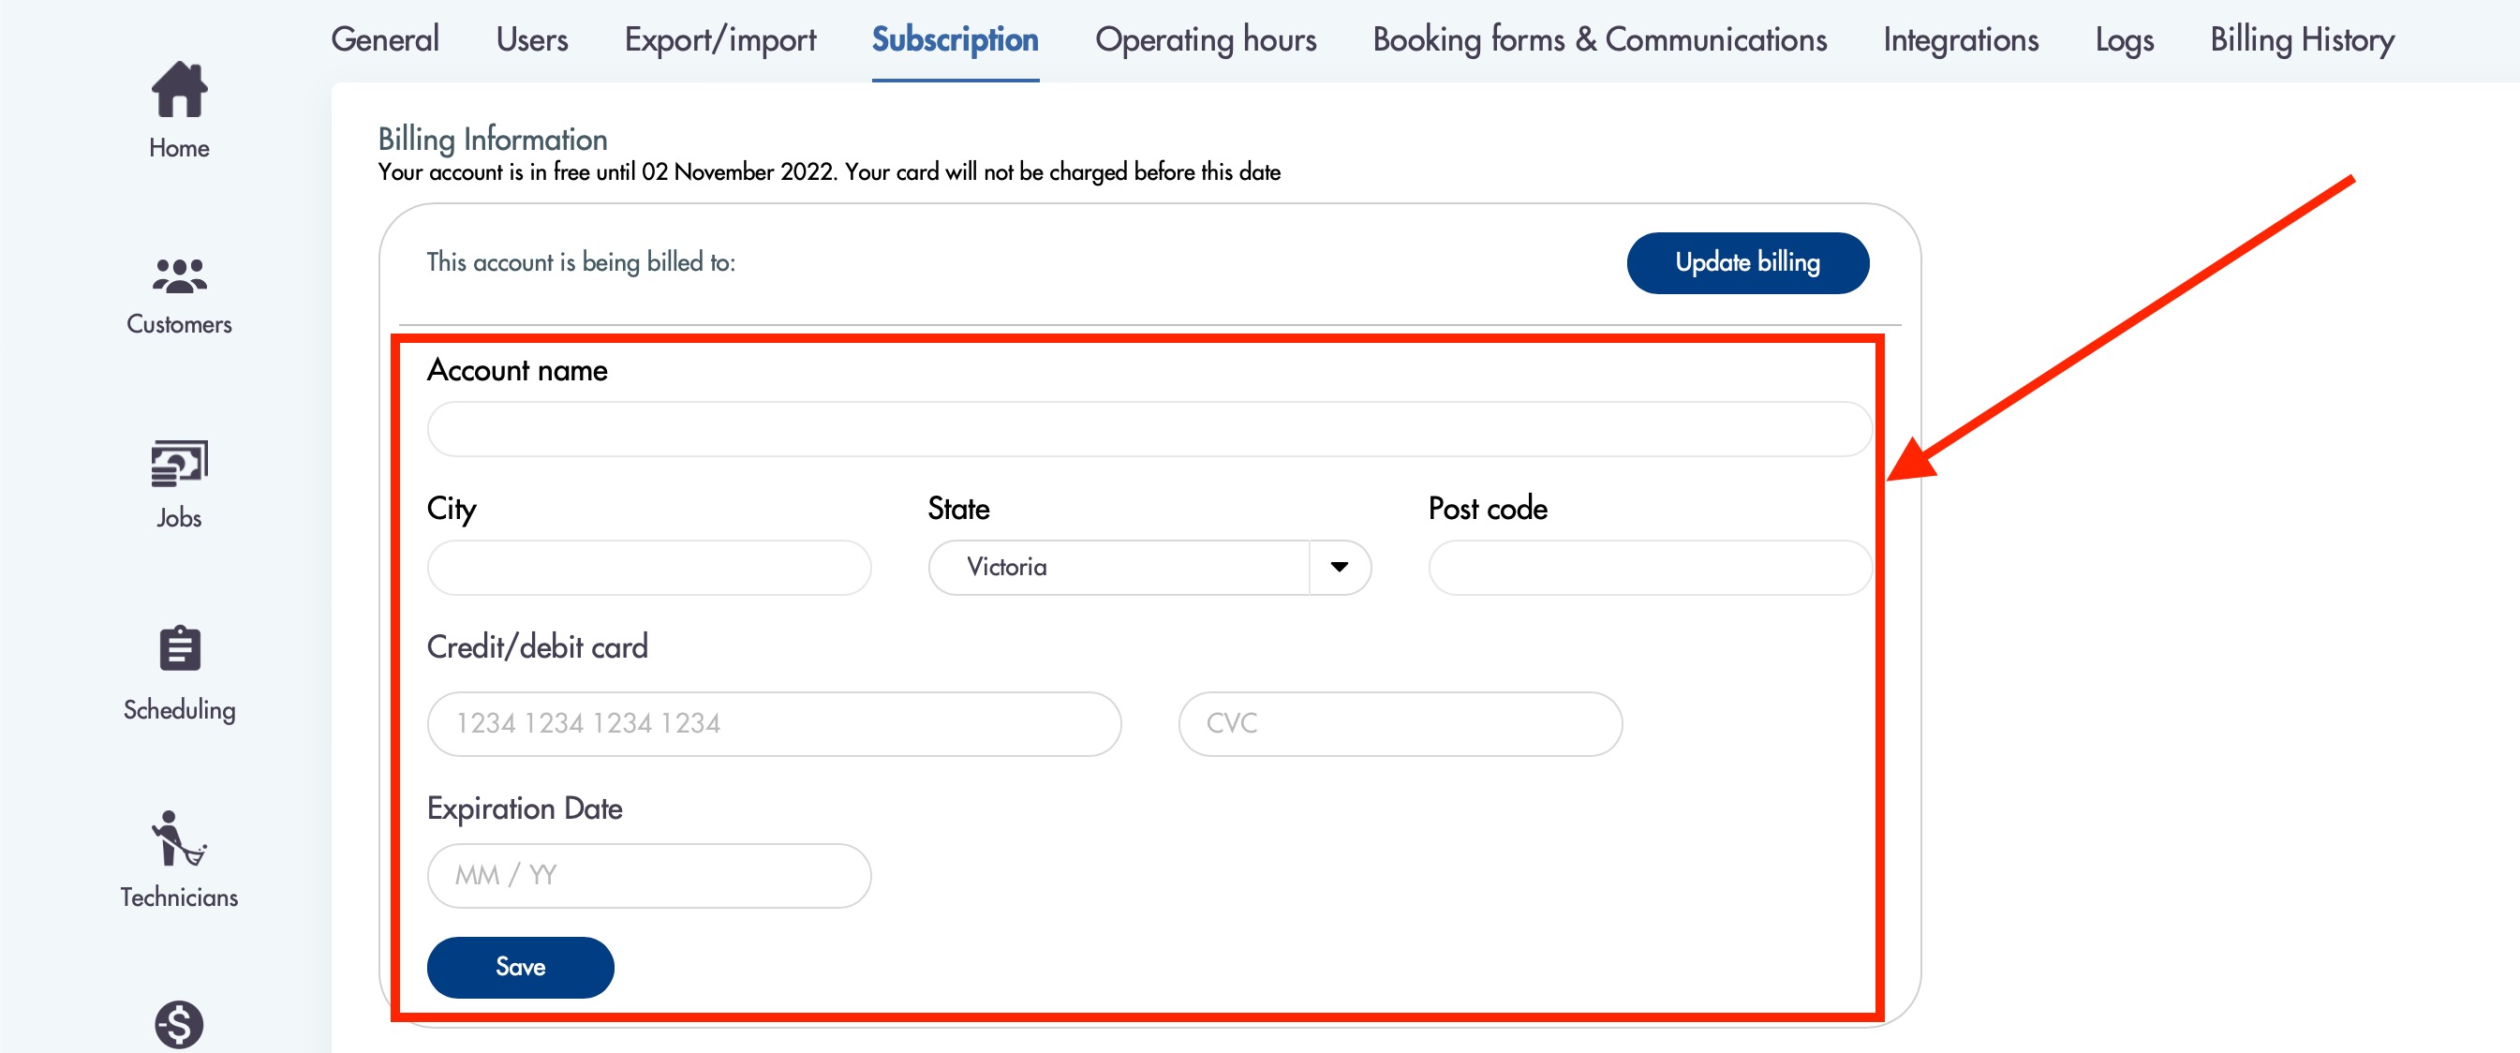Expand the State dropdown arrow
The width and height of the screenshot is (2520, 1053).
[x=1340, y=568]
